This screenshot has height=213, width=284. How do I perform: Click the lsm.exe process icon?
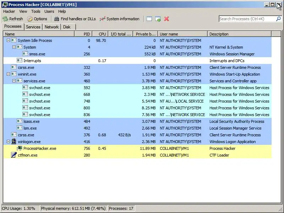pyautogui.click(x=20, y=128)
